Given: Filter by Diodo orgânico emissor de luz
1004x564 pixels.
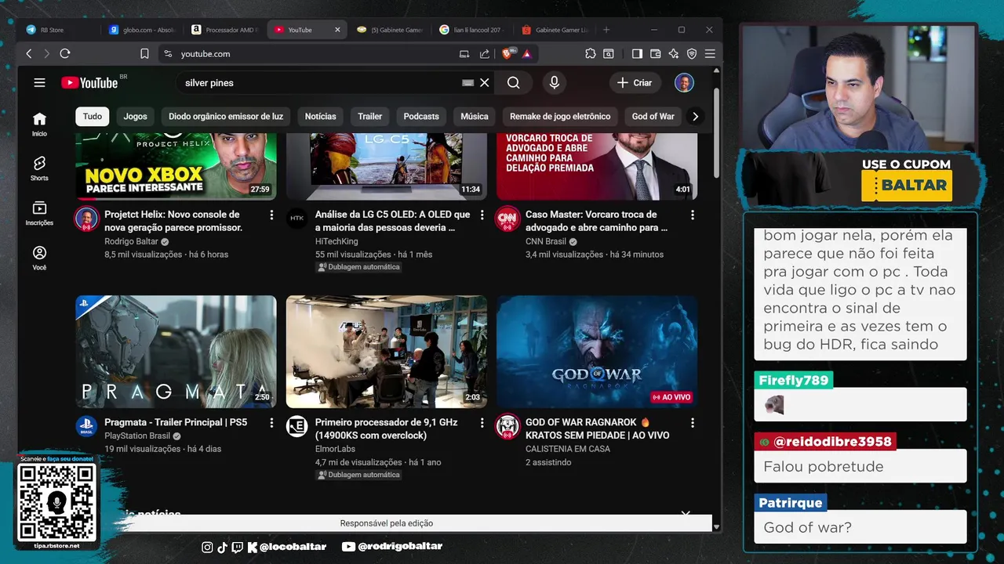Looking at the screenshot, I should (x=226, y=116).
